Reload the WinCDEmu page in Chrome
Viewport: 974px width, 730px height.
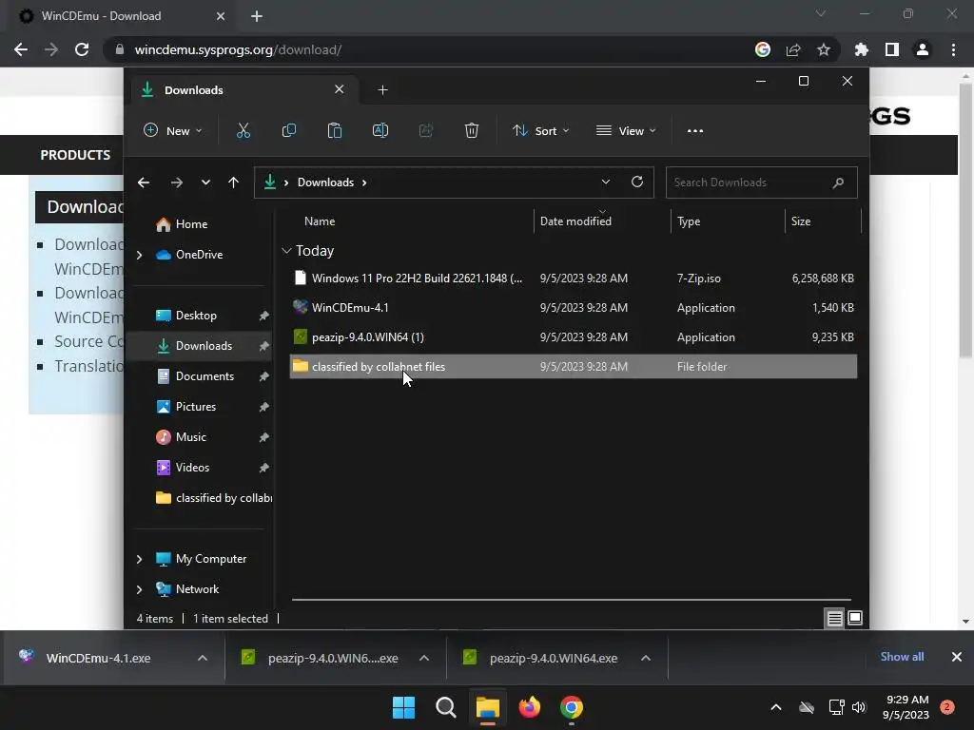(x=82, y=49)
